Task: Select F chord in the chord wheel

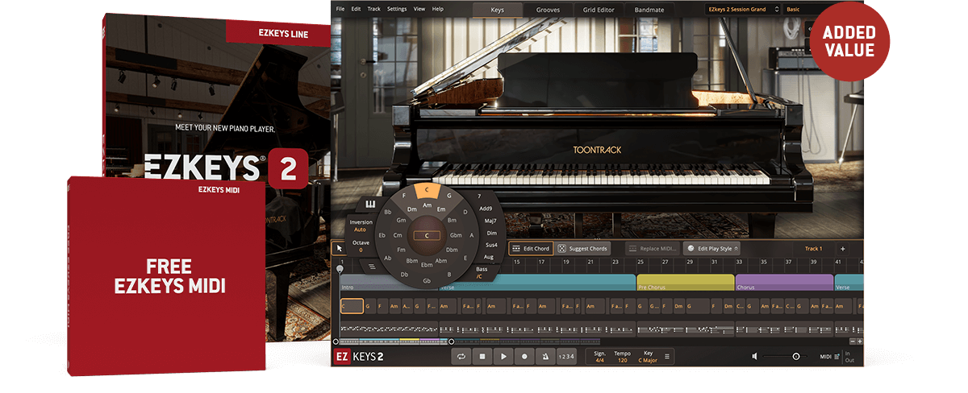Action: [404, 196]
